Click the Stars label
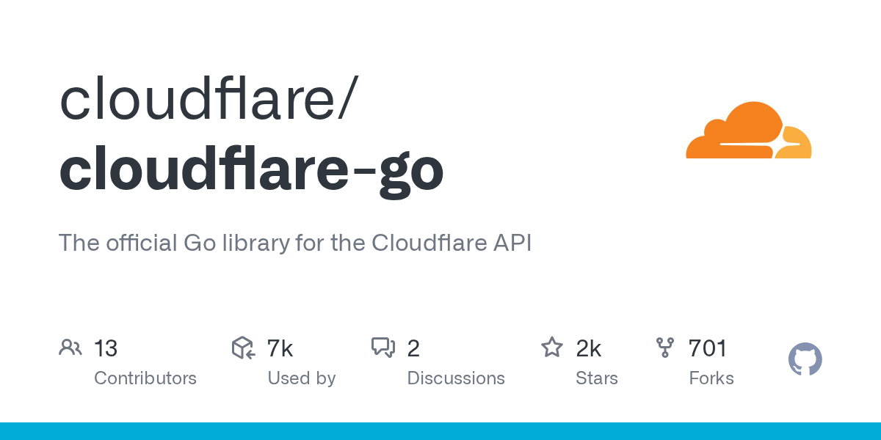 point(597,378)
